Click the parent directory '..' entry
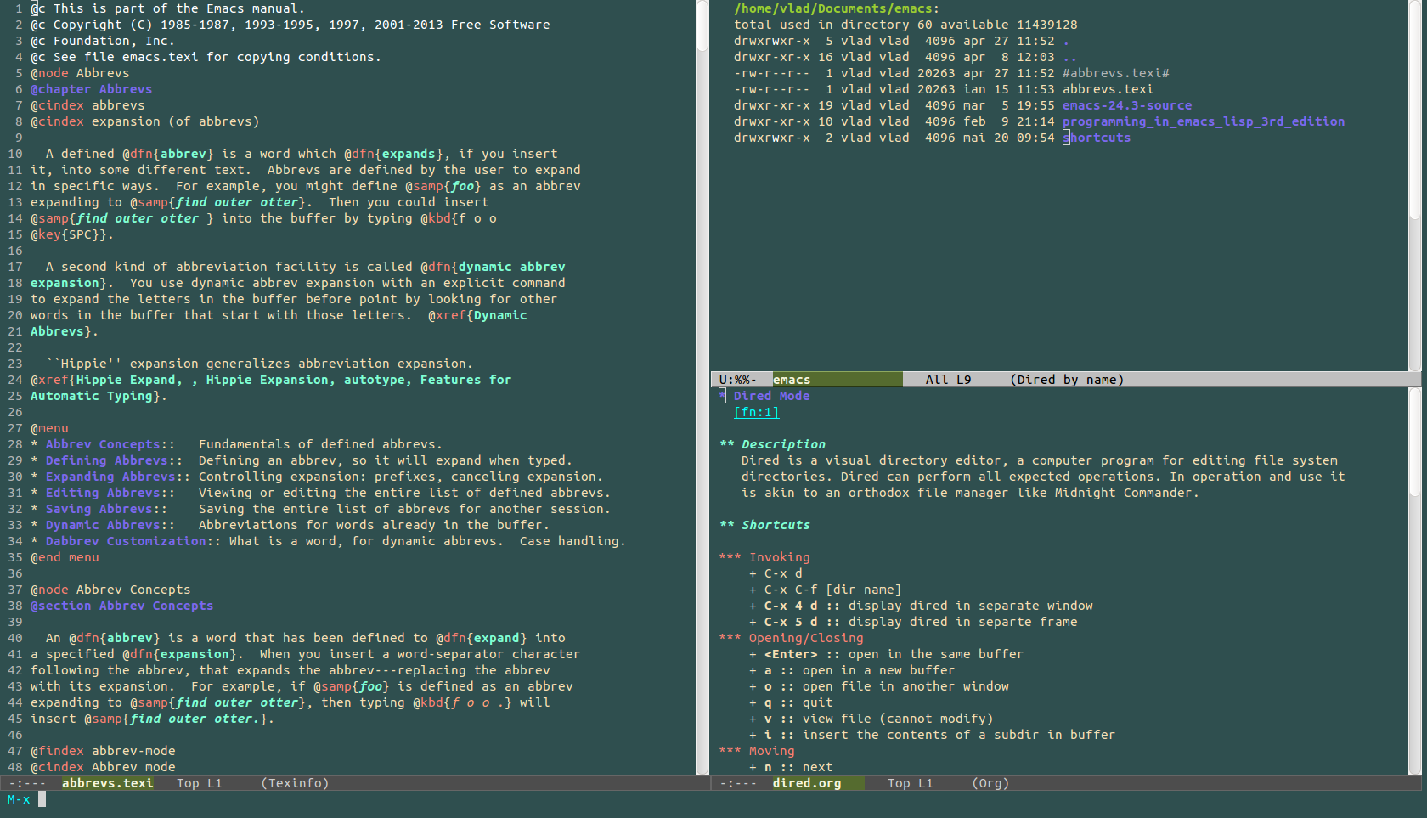This screenshot has height=818, width=1427. pos(1069,57)
